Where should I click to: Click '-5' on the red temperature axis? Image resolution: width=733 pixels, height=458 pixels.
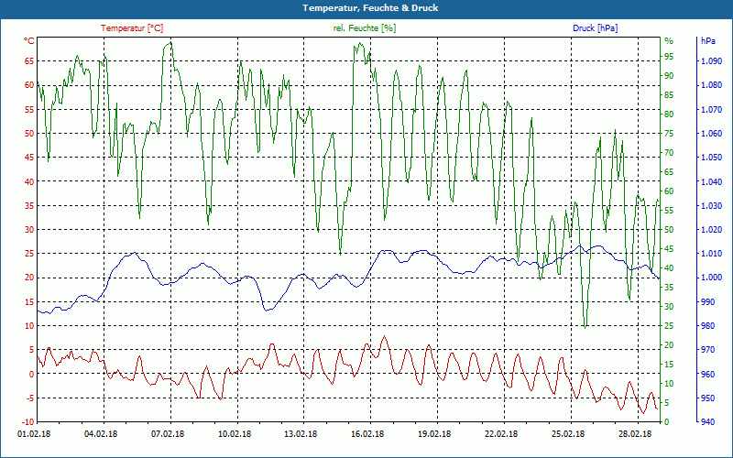pos(30,398)
